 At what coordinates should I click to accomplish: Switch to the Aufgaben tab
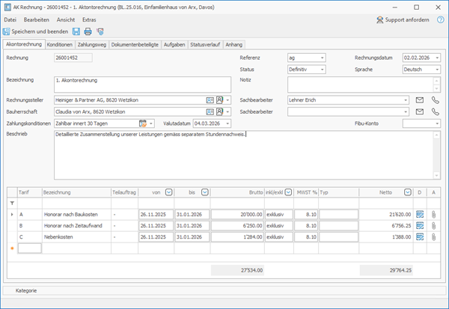click(174, 44)
